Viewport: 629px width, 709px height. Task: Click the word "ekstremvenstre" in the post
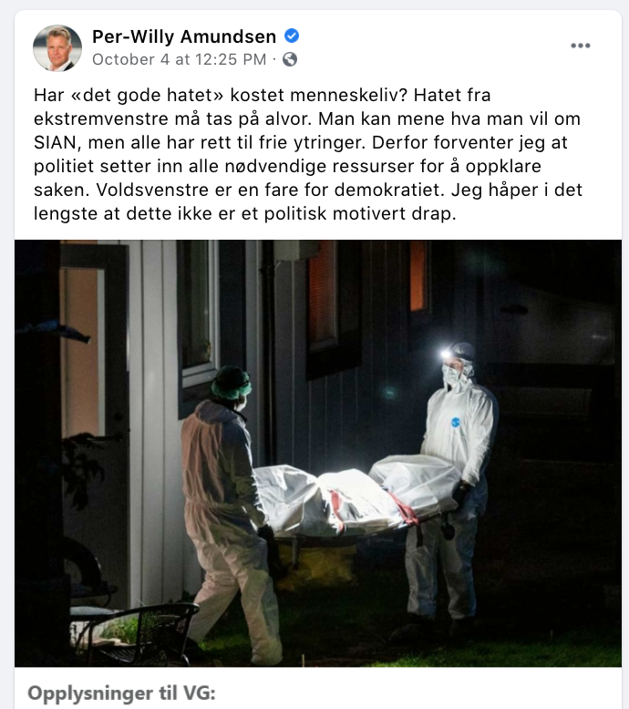pyautogui.click(x=102, y=118)
